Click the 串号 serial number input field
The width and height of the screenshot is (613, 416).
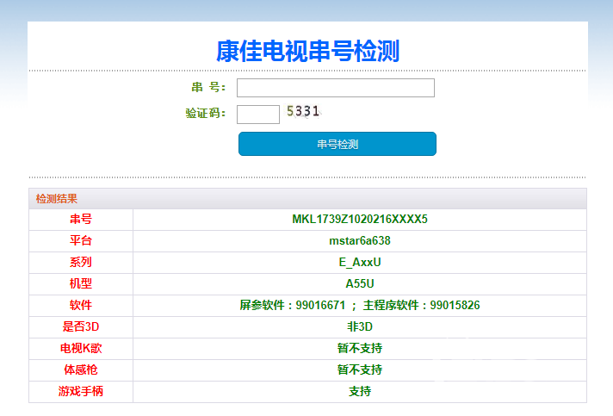coord(336,88)
